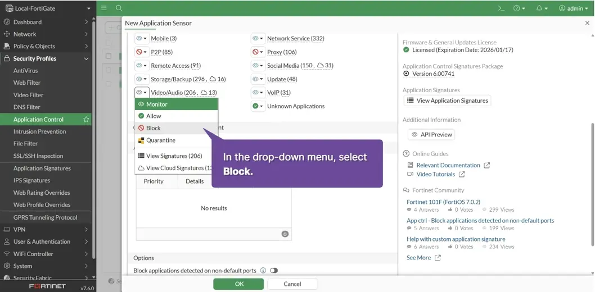Expand Policy & Objects menu

pyautogui.click(x=46, y=46)
